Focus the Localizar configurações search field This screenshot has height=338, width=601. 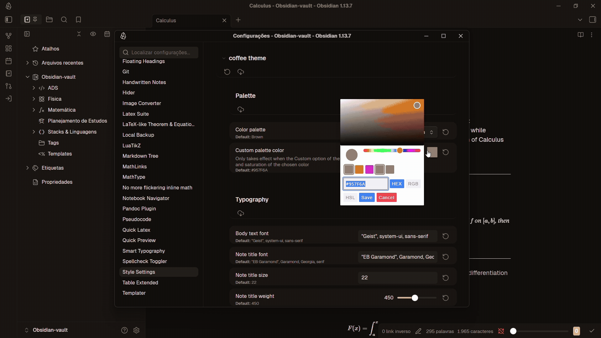point(159,52)
